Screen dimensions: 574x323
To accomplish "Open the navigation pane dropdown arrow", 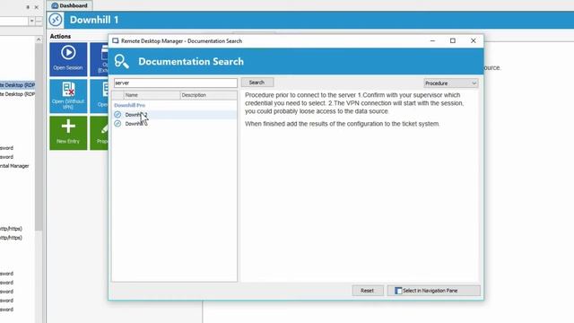I will (31, 21).
